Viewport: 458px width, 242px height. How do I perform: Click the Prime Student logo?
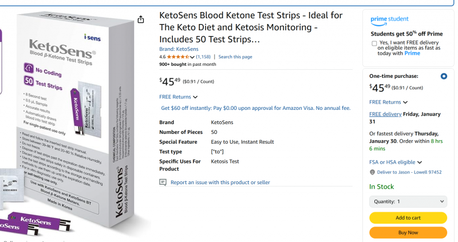coord(389,20)
